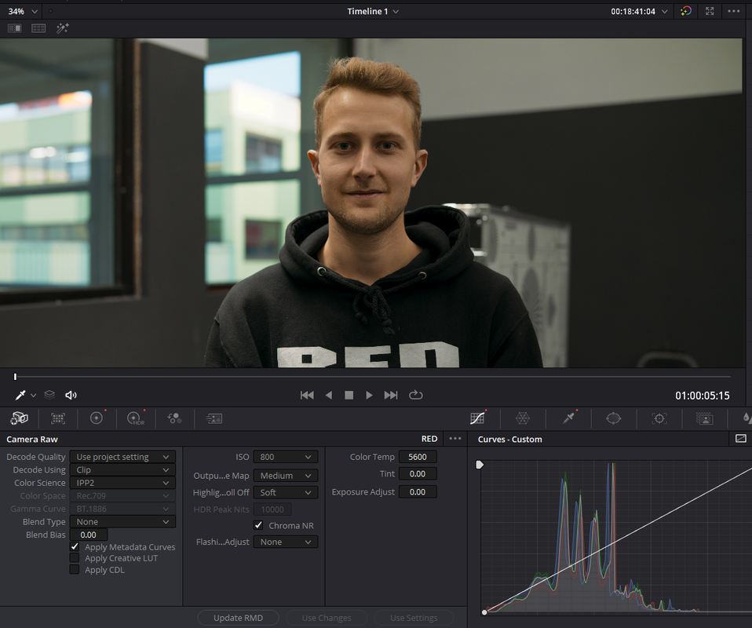Open the Color Science IPP2 dropdown
This screenshot has height=628, width=752.
pyautogui.click(x=122, y=483)
